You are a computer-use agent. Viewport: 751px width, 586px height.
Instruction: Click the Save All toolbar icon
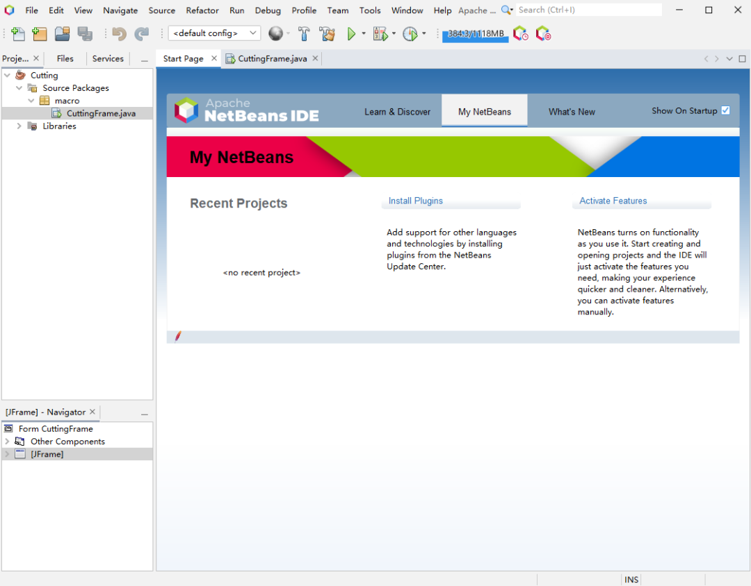[x=85, y=33]
